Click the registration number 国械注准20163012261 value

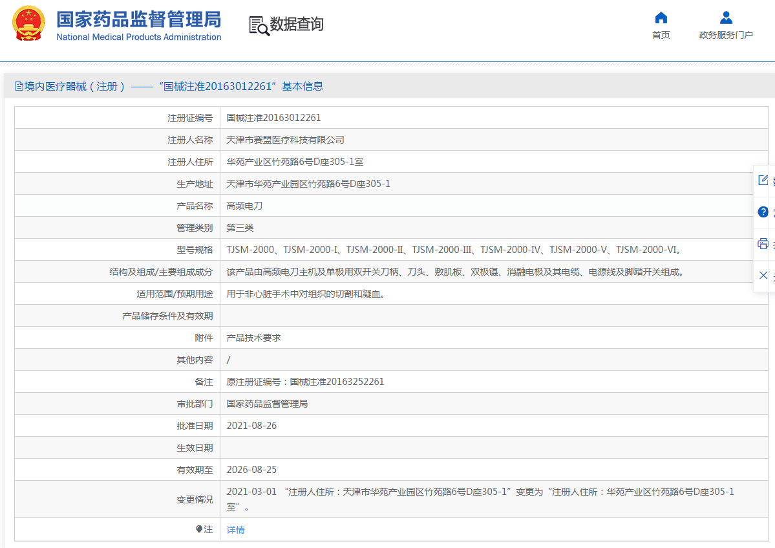pyautogui.click(x=273, y=118)
